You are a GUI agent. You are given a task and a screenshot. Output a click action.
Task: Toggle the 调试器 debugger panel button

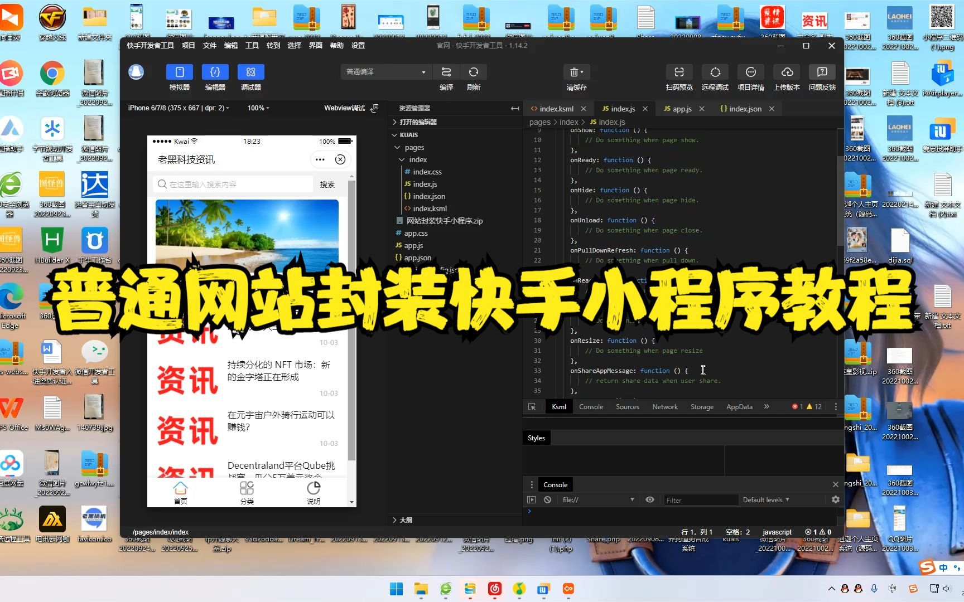(251, 72)
